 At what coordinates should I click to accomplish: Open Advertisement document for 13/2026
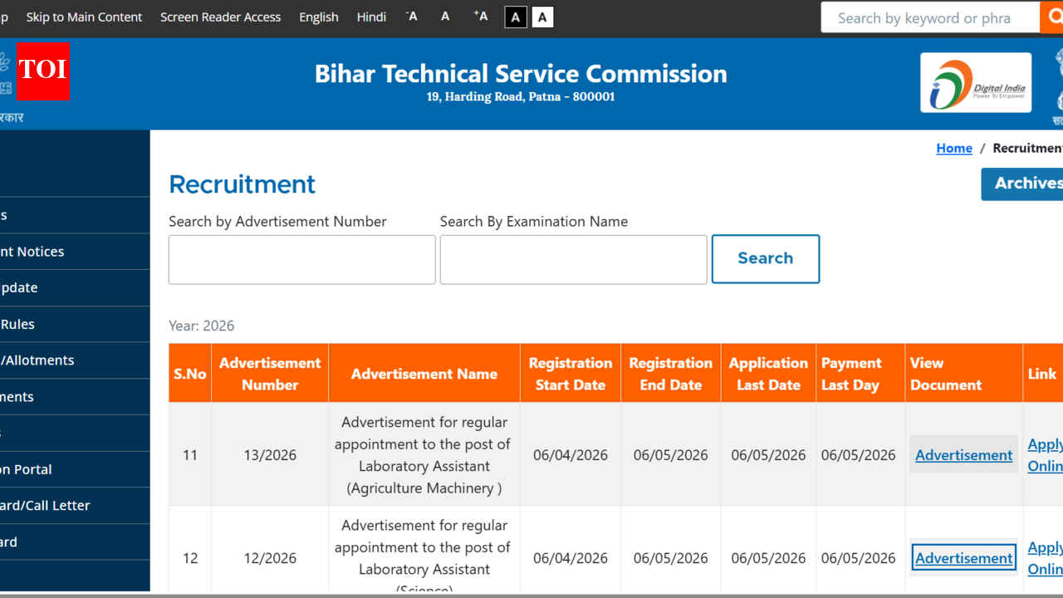click(x=964, y=455)
